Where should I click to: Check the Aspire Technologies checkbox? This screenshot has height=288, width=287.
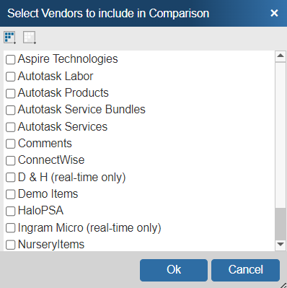tap(11, 59)
